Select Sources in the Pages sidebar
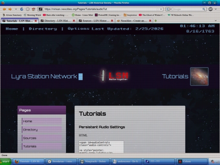 pos(42,138)
